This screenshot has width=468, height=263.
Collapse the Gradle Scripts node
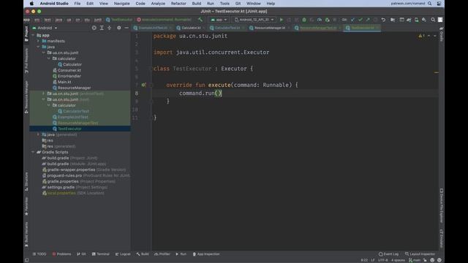[33, 152]
